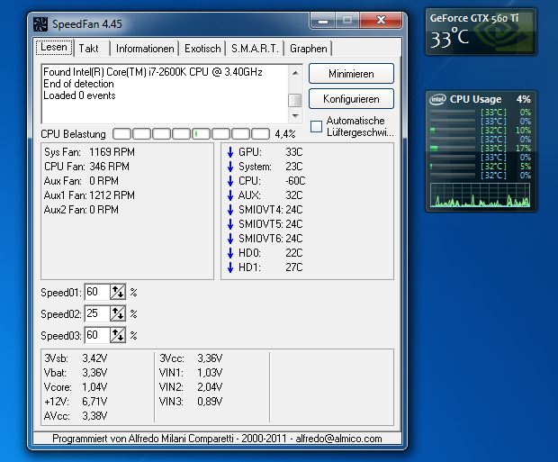Open the S.M.A.R.T. tab
The image size is (558, 462).
pos(255,49)
